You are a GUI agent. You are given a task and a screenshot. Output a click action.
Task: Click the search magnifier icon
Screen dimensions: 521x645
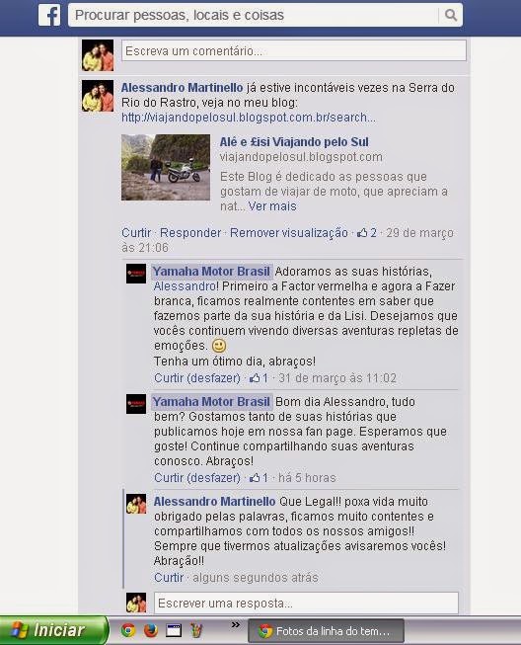pyautogui.click(x=451, y=15)
